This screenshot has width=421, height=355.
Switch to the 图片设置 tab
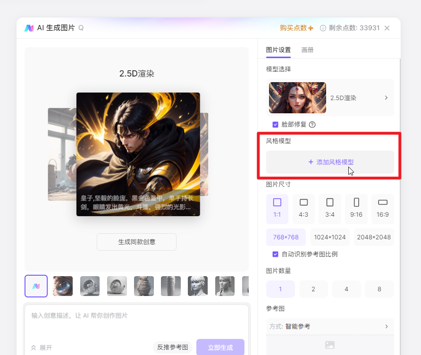click(x=278, y=50)
